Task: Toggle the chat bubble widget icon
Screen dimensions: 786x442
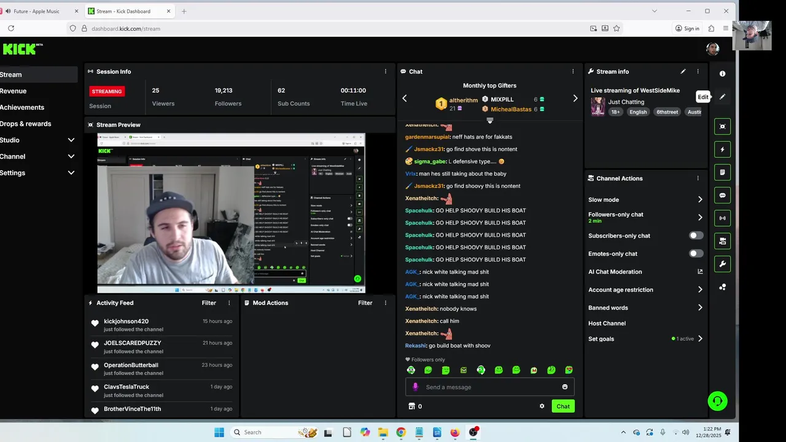Action: pyautogui.click(x=722, y=195)
